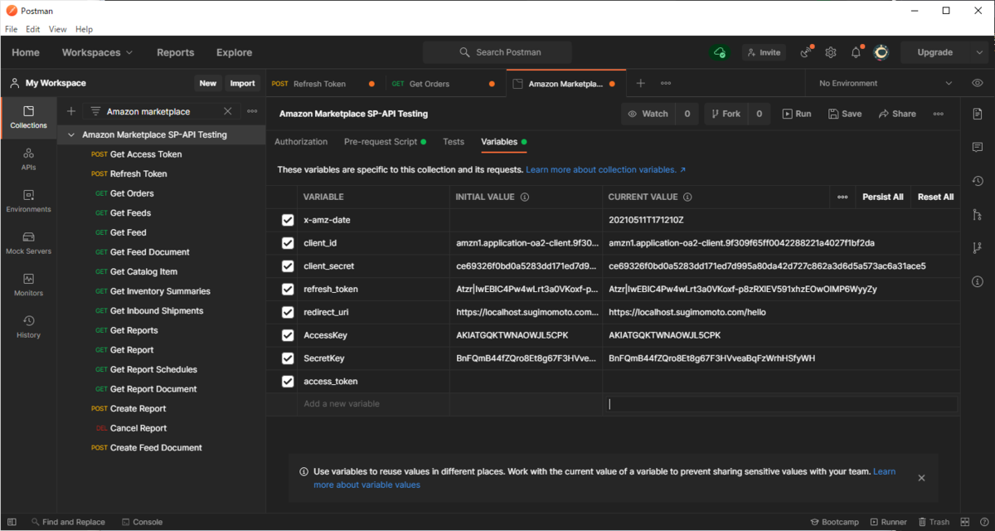This screenshot has width=995, height=531.
Task: Open Learn more about collection variables link
Action: pos(605,169)
